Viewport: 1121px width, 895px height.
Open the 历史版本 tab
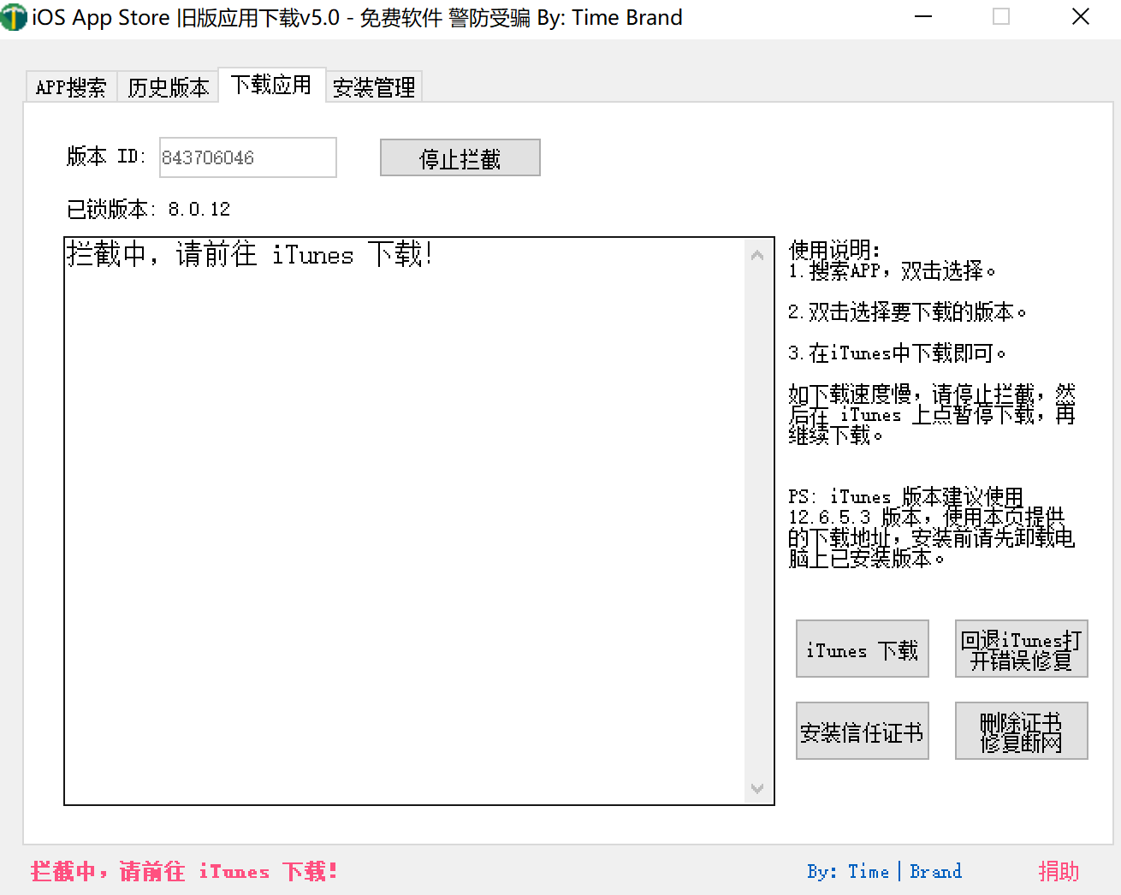[168, 87]
